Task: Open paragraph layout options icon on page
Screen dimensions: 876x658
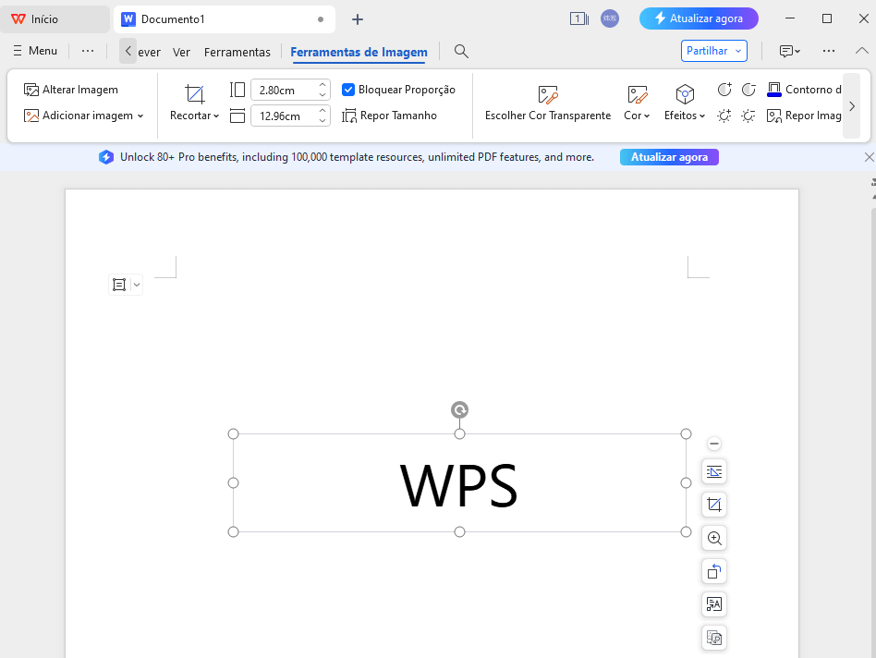Action: coord(119,285)
